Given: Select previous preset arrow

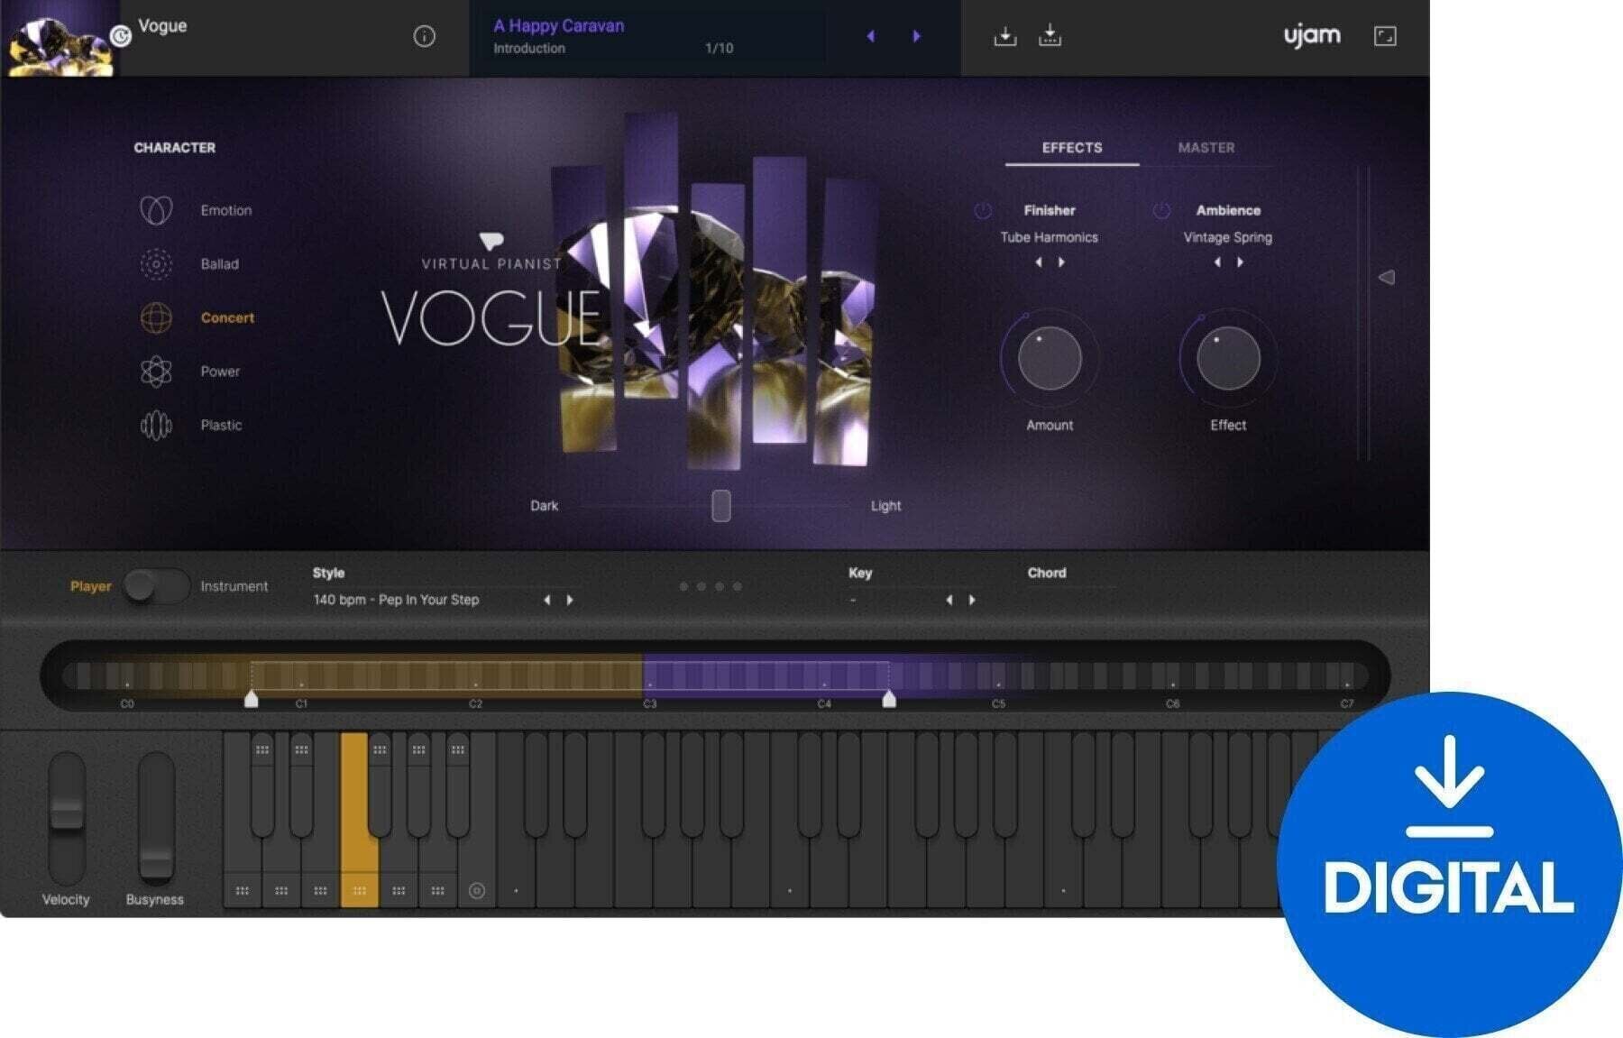Looking at the screenshot, I should (870, 36).
